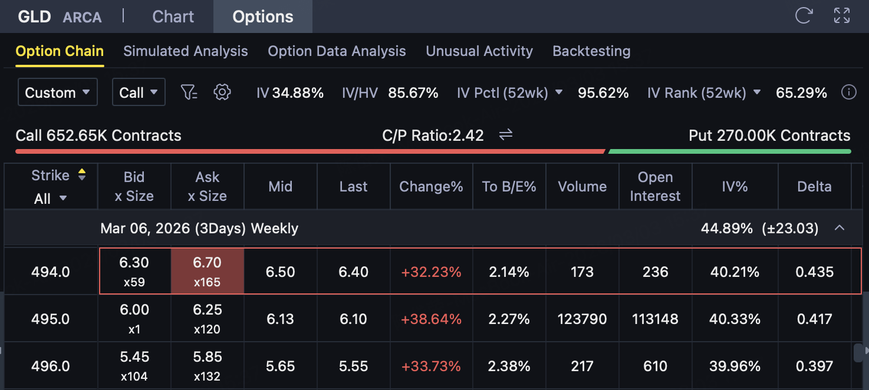
Task: Click the 6.30 bid for 494.0 strike
Action: pyautogui.click(x=134, y=271)
